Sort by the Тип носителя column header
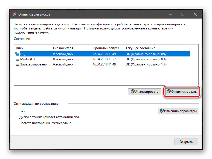The image size is (212, 159). coord(71,48)
